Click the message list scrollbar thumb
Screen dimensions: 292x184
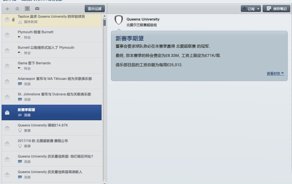point(104,23)
